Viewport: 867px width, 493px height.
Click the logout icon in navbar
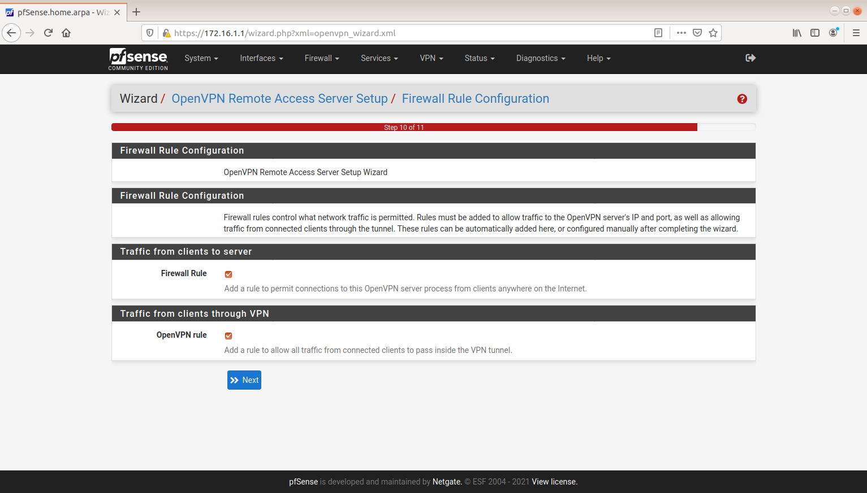[x=750, y=58]
